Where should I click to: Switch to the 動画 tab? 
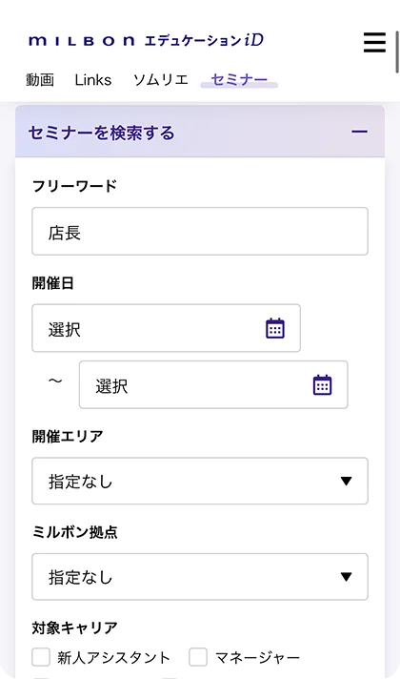pyautogui.click(x=40, y=80)
